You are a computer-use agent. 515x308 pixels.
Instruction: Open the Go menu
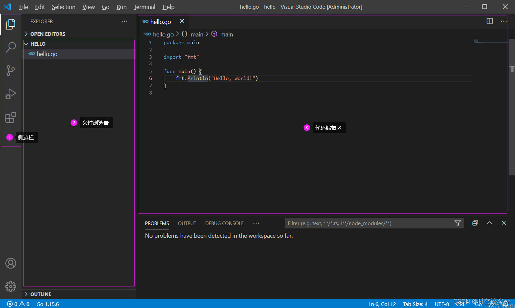(x=106, y=7)
